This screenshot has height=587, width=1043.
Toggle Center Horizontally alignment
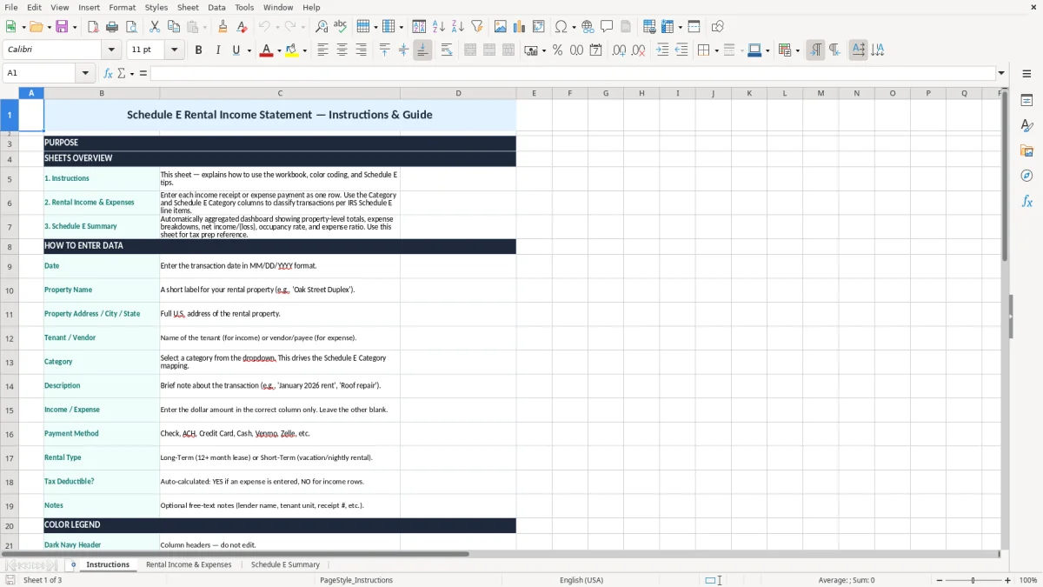[342, 50]
